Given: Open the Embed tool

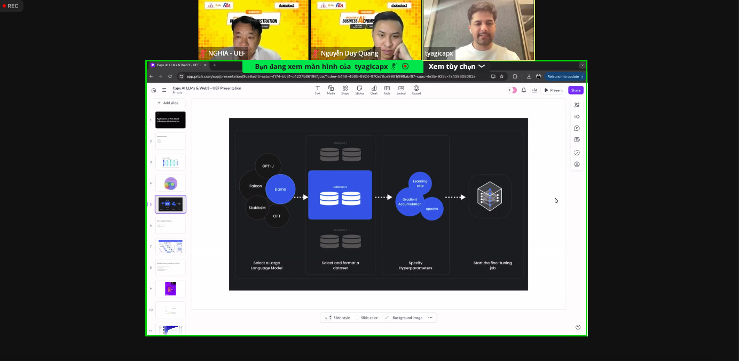Looking at the screenshot, I should [x=401, y=90].
